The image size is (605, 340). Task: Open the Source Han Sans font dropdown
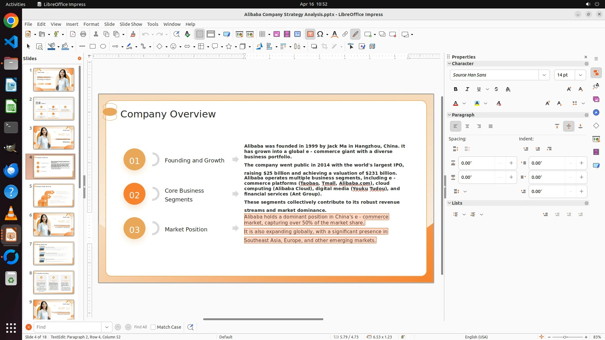pyautogui.click(x=544, y=75)
